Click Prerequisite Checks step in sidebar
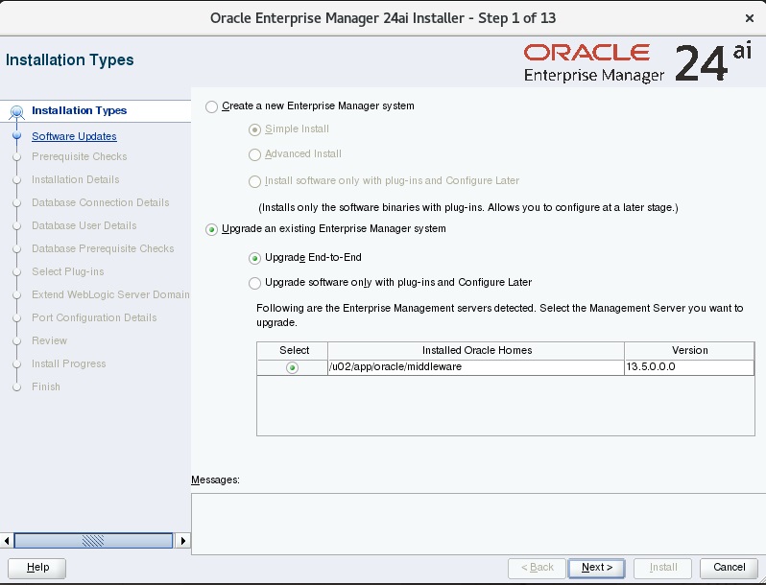The width and height of the screenshot is (766, 585). coord(79,156)
